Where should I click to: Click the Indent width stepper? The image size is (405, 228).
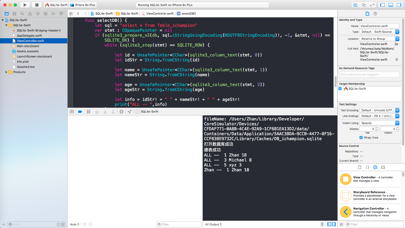398,129
